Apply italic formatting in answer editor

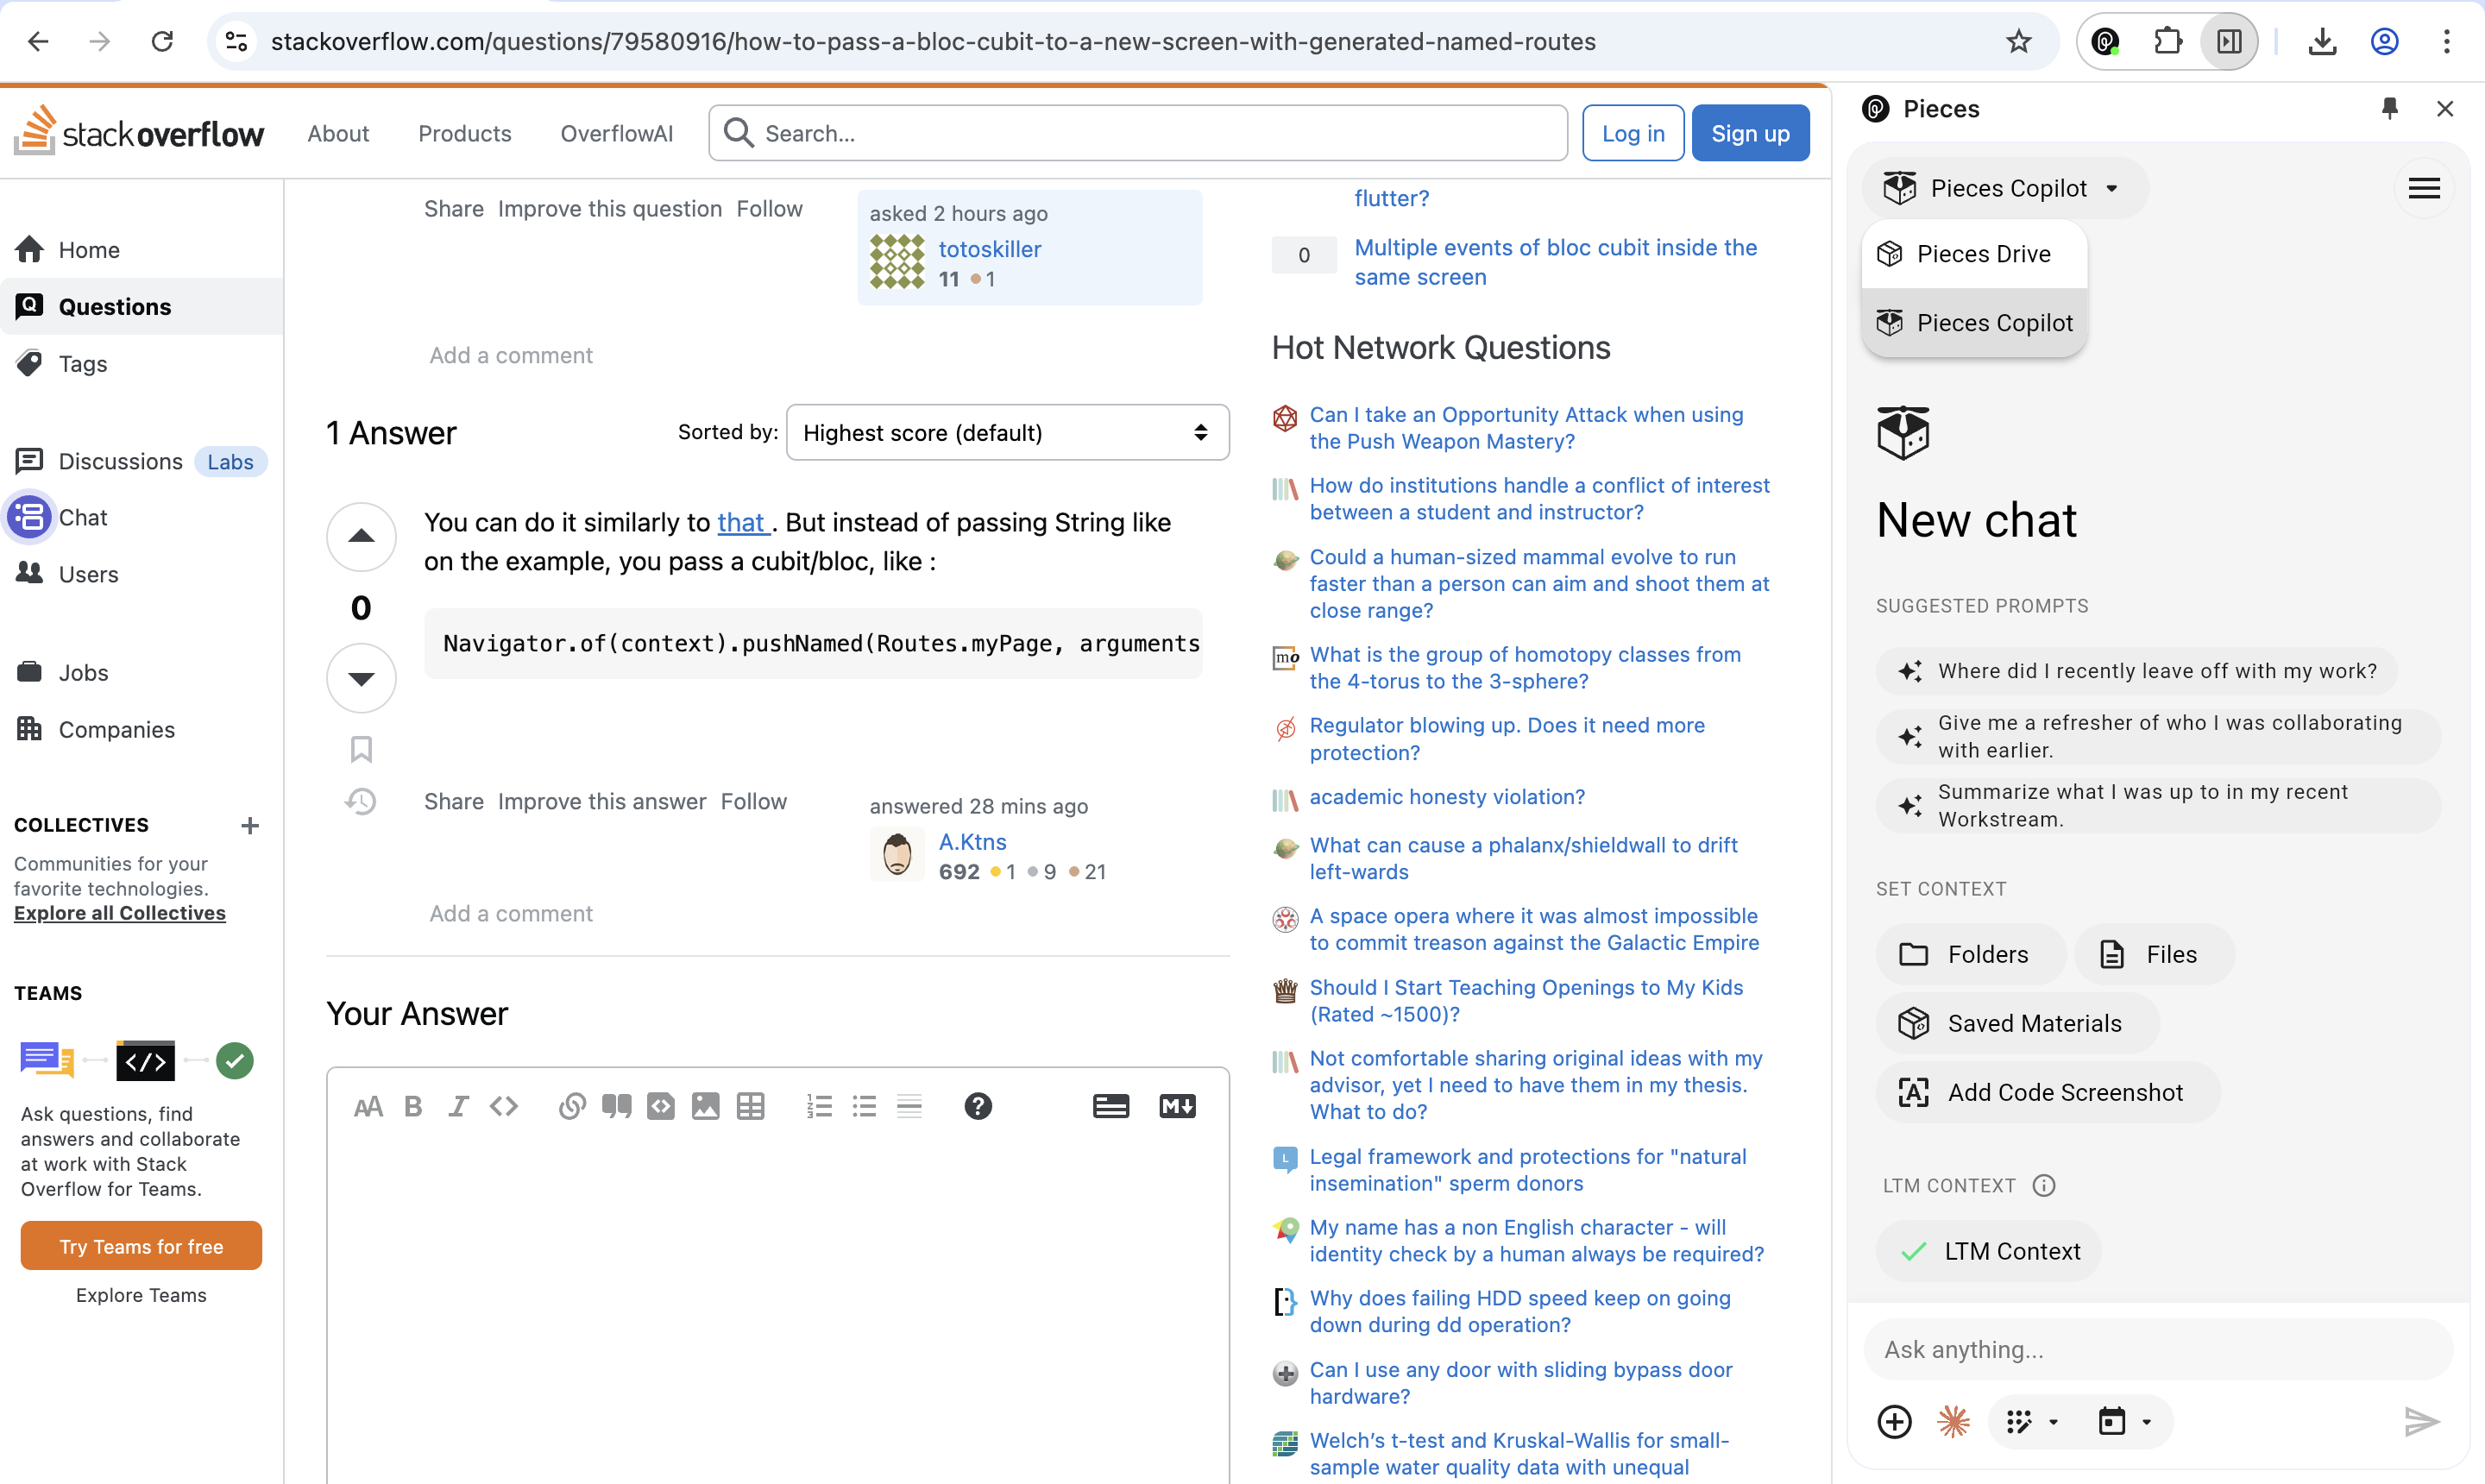[x=458, y=1106]
